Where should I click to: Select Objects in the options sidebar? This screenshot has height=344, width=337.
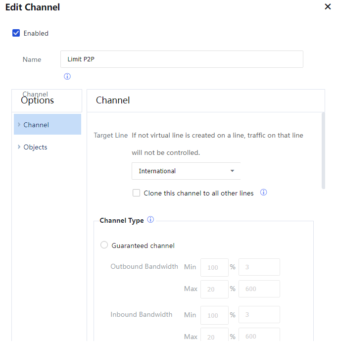36,147
